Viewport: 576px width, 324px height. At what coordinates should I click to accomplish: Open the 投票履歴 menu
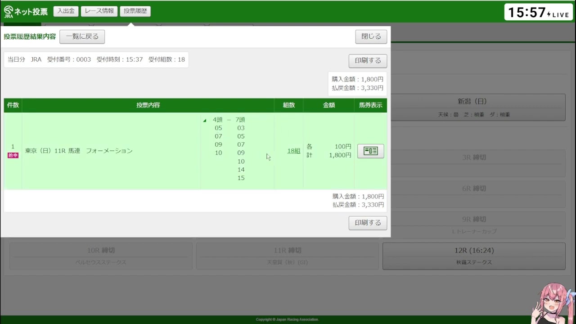(x=135, y=11)
